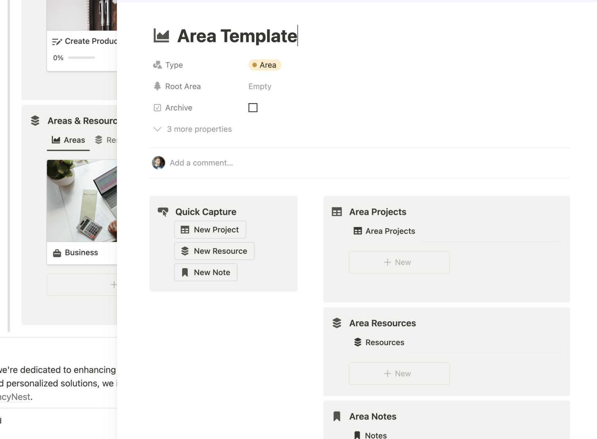Open the empty Root Area value selector
Image resolution: width=597 pixels, height=439 pixels.
(x=260, y=86)
